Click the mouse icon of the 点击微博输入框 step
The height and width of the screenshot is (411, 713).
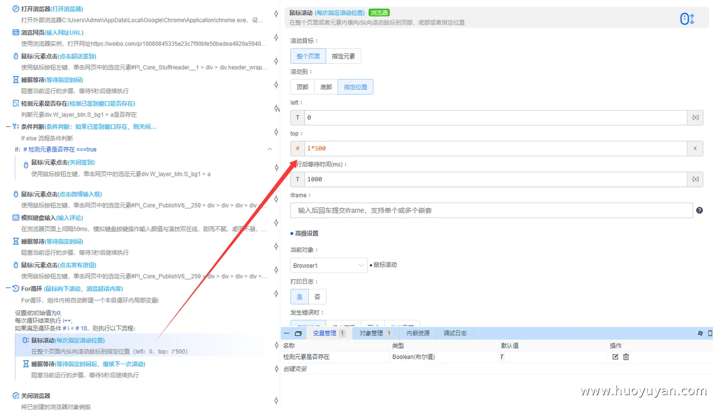click(16, 194)
